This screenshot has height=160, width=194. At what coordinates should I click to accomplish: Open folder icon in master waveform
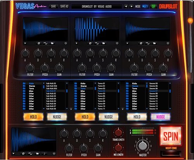(37, 154)
